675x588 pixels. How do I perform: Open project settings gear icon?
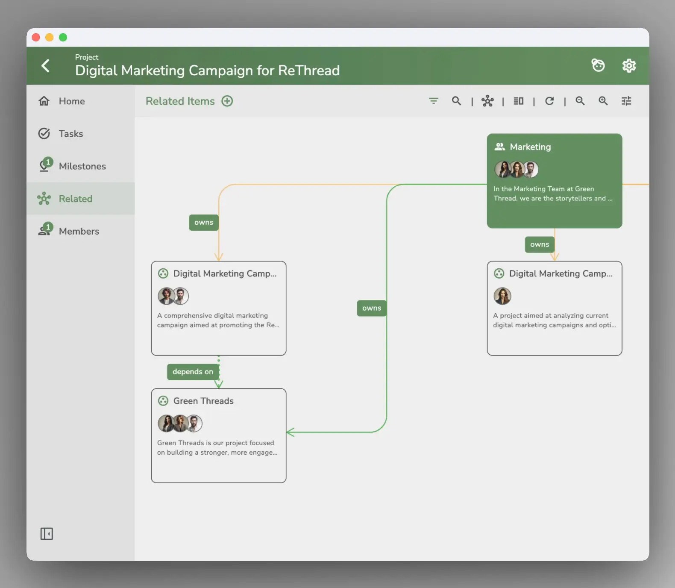pos(629,65)
